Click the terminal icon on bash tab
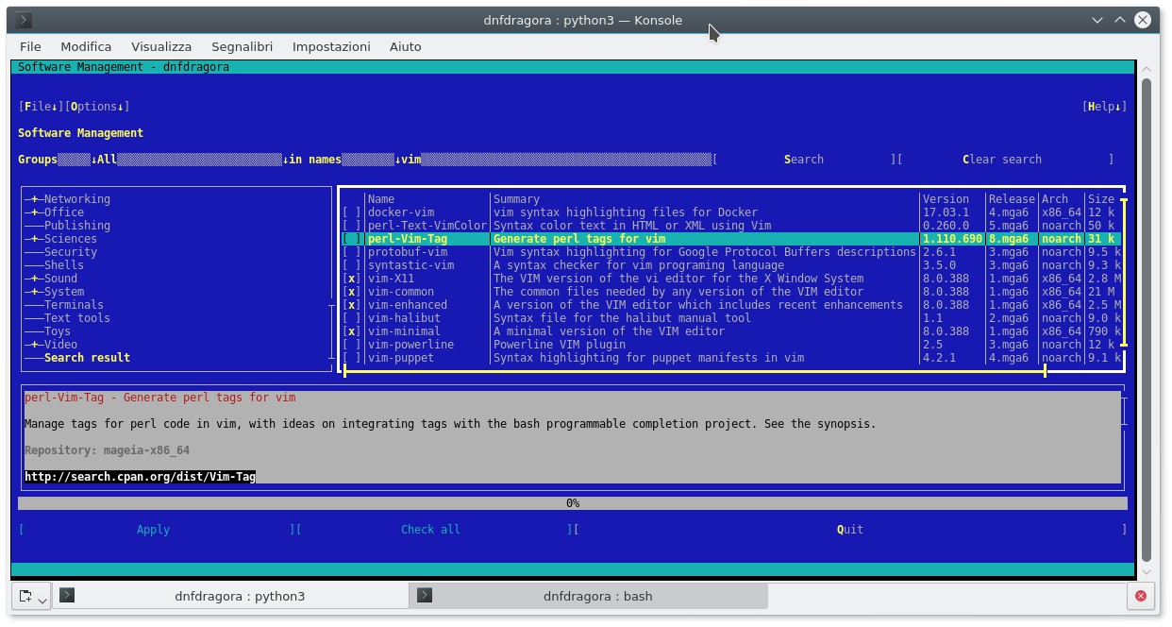The width and height of the screenshot is (1172, 627). coord(426,596)
